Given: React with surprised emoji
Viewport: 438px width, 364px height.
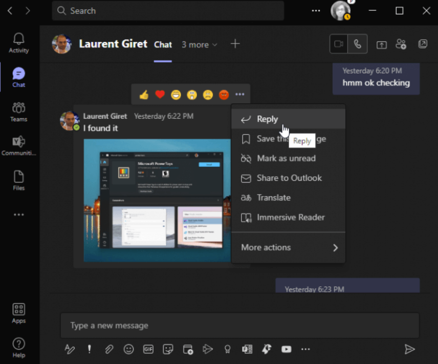Looking at the screenshot, I should [x=192, y=95].
